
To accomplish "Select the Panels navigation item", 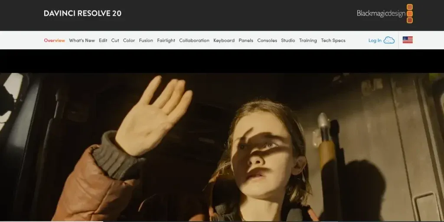I will 246,40.
